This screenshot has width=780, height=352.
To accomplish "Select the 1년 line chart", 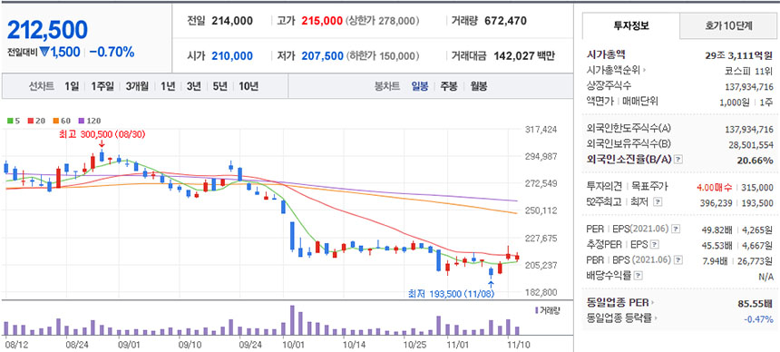I will point(168,86).
